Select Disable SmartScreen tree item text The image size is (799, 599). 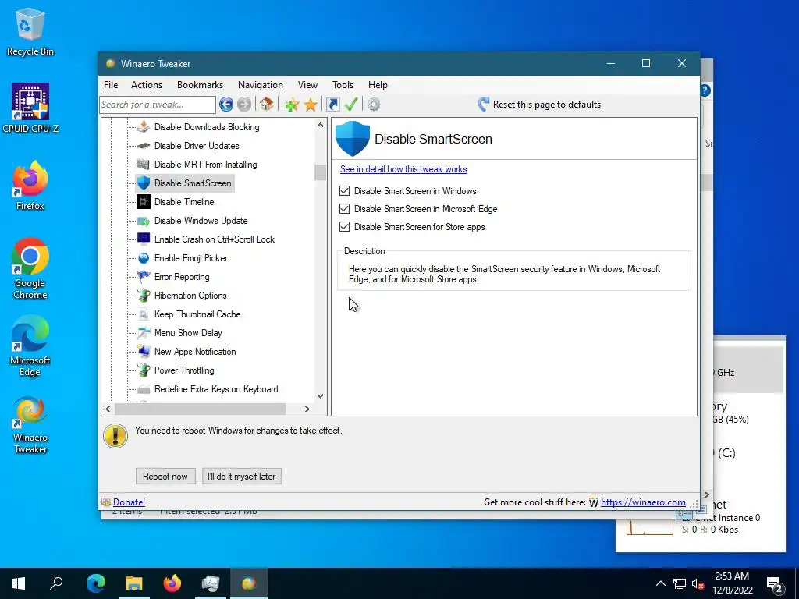pyautogui.click(x=193, y=183)
